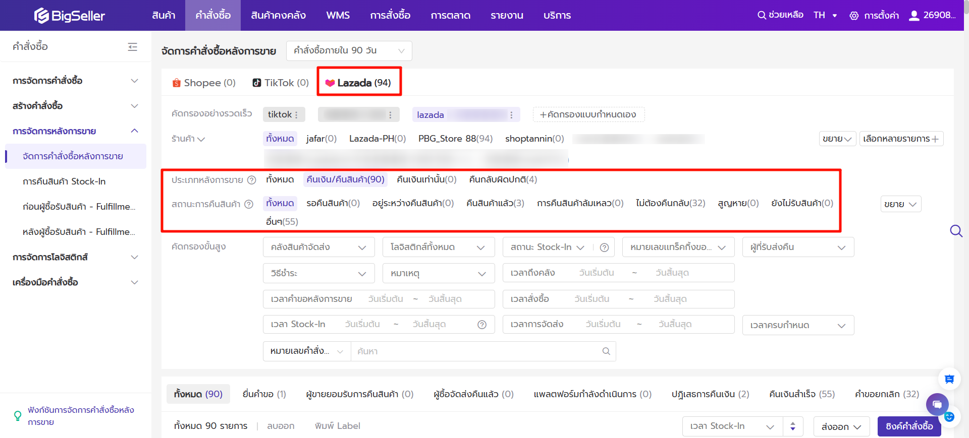
Task: Click ขยาย expand button in ร้านค้า row
Action: click(x=837, y=139)
